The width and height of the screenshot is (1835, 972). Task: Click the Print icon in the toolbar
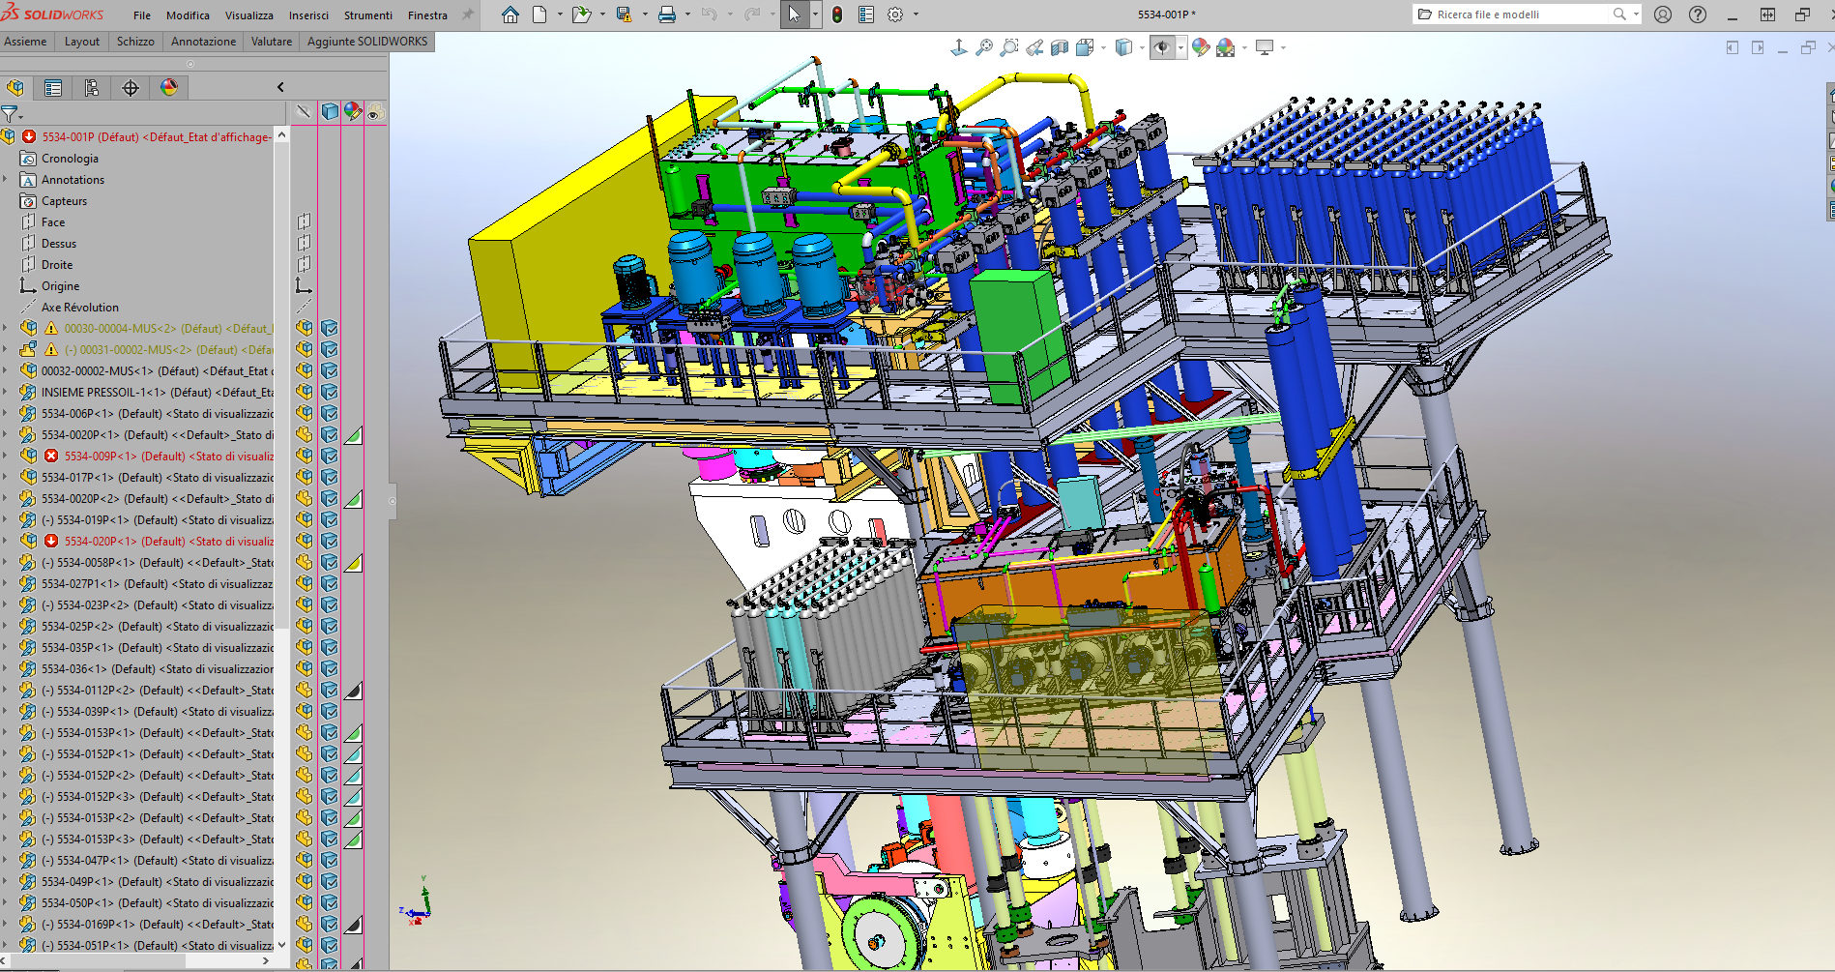[x=667, y=15]
